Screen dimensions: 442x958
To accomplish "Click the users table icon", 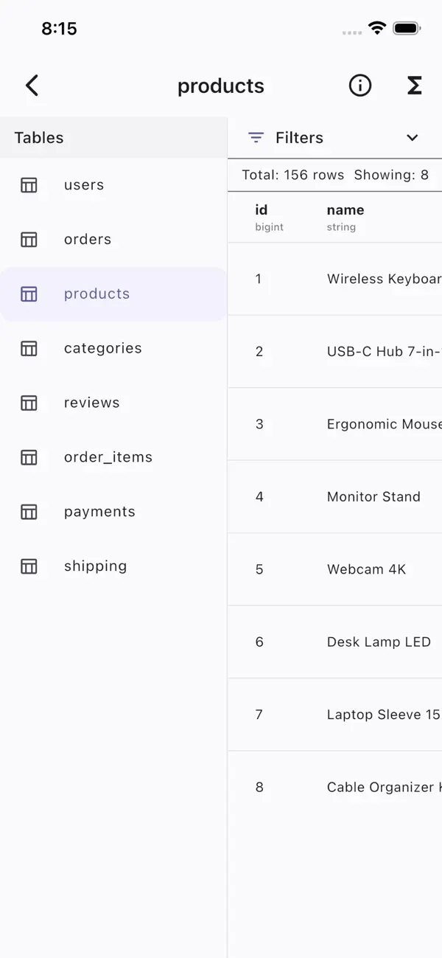I will click(x=29, y=185).
